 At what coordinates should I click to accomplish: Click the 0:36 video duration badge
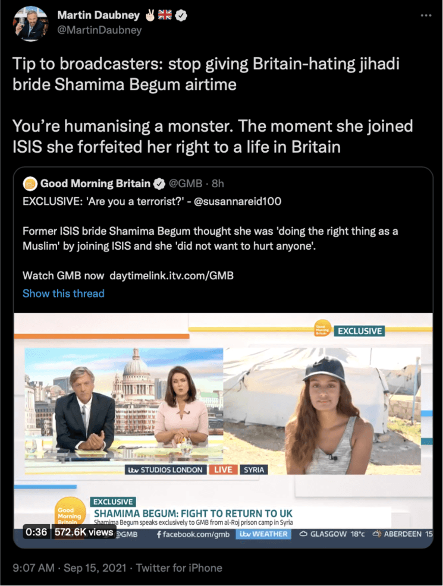[37, 532]
